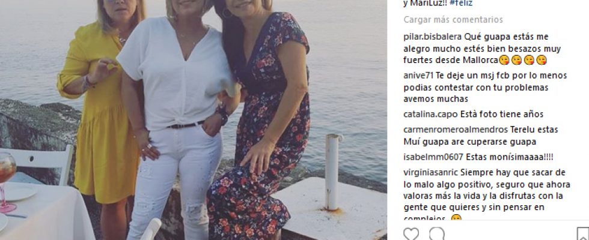Like the post with the heart icon

click(x=411, y=234)
